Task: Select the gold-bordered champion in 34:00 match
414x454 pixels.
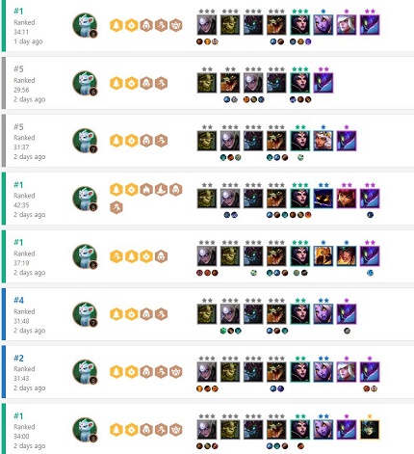Action: [370, 429]
